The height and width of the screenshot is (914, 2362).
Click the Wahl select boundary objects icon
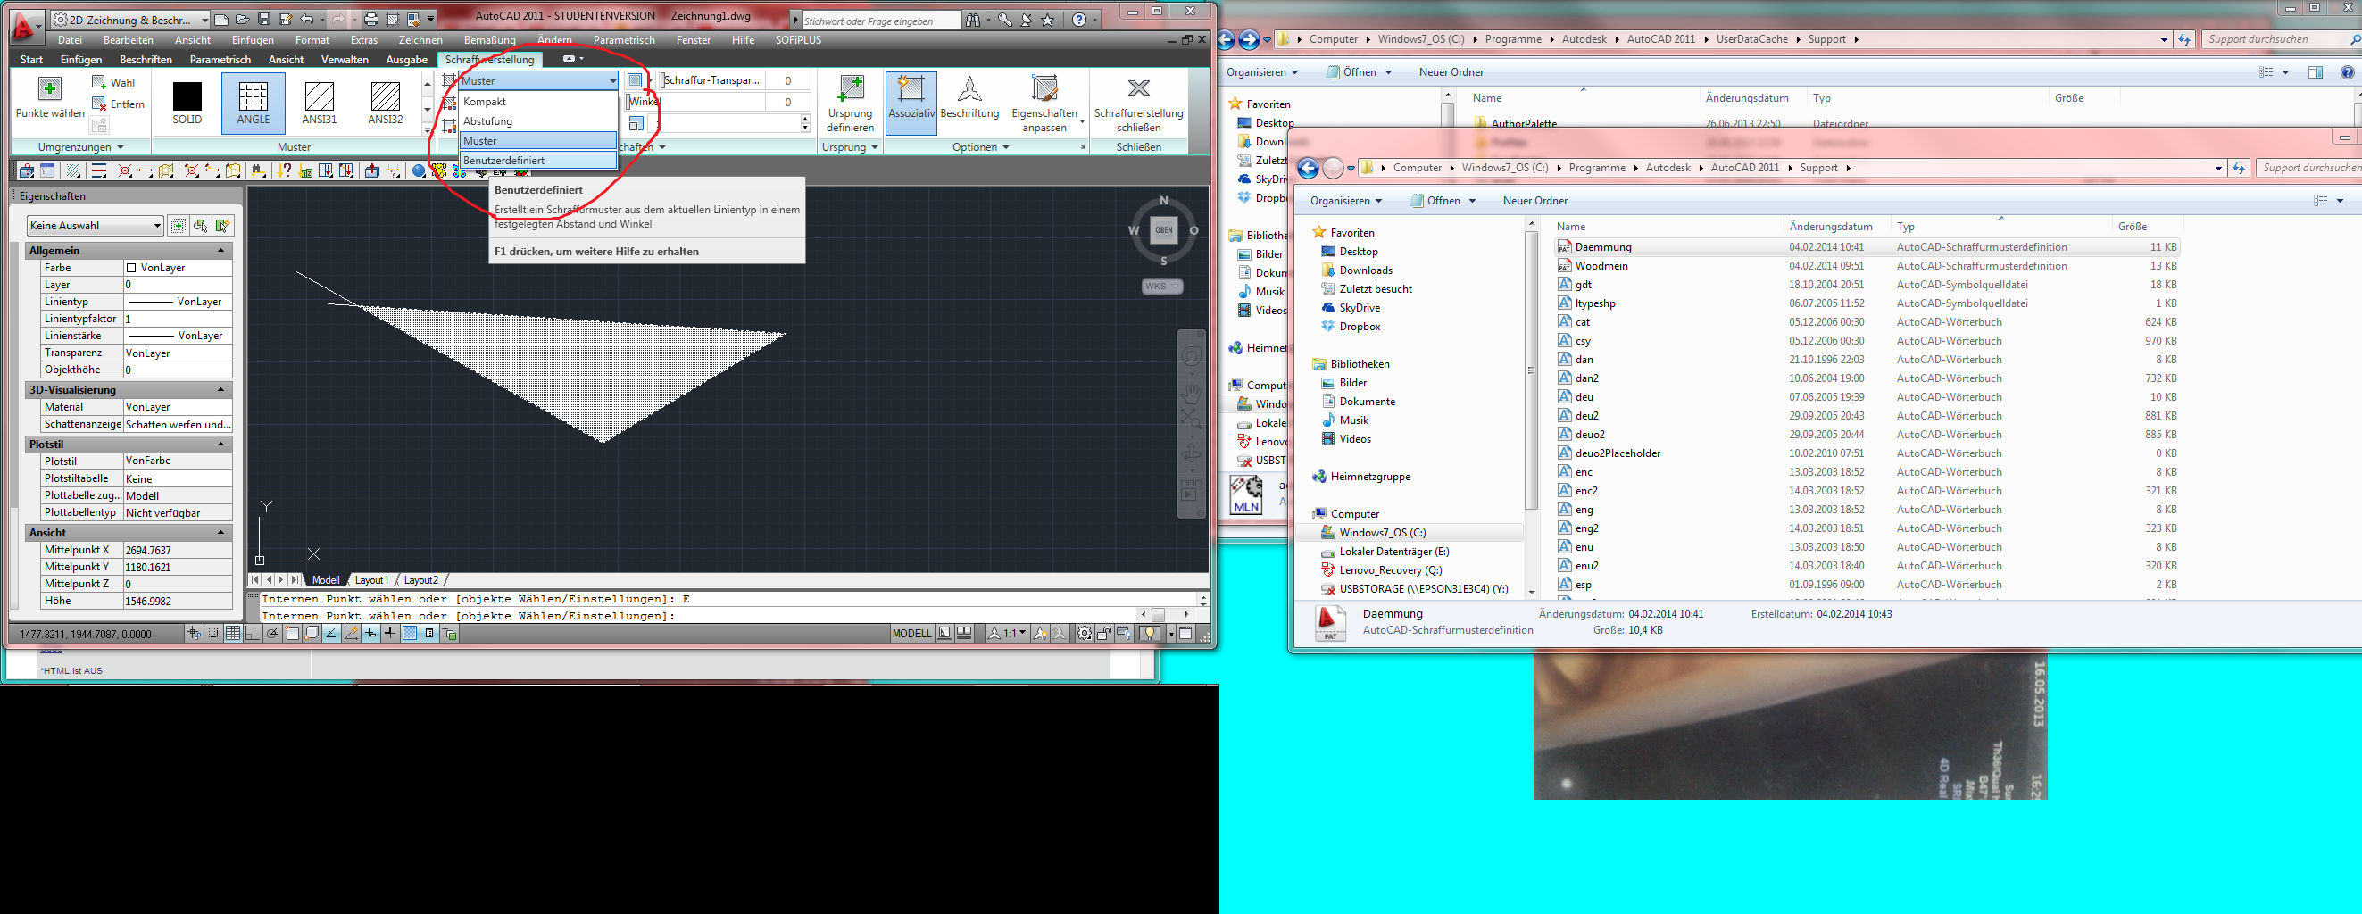click(99, 82)
